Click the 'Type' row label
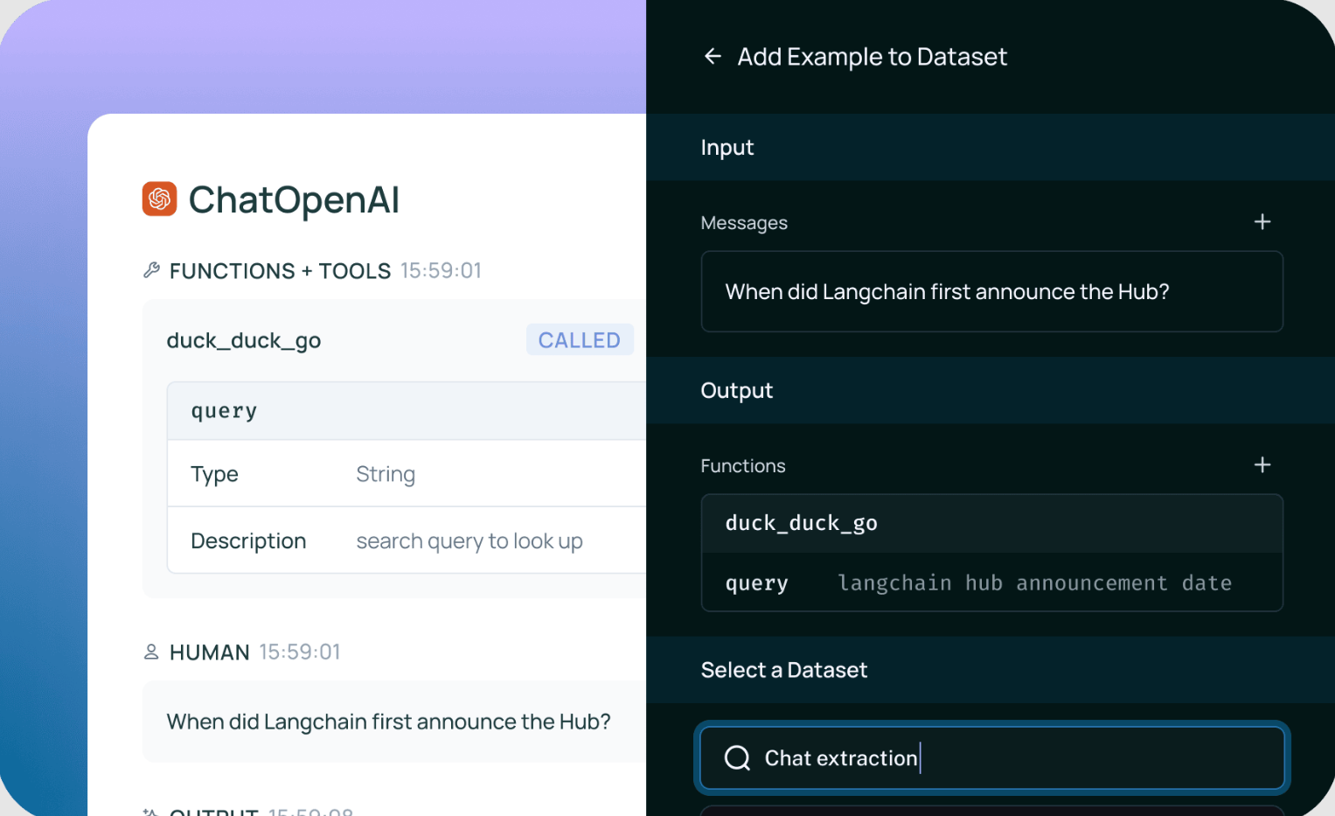The width and height of the screenshot is (1335, 816). [x=215, y=474]
